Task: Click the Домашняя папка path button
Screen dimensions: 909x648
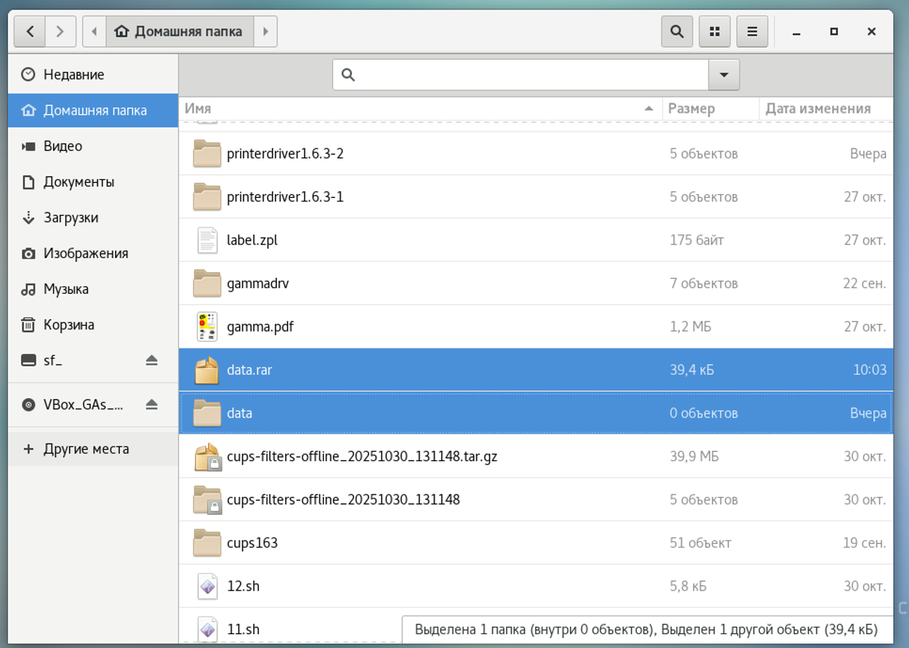Action: pos(179,32)
